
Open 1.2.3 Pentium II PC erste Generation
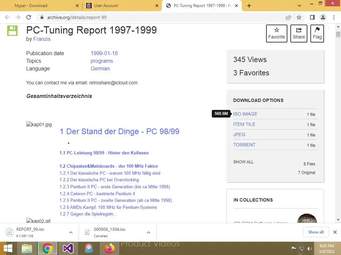115,187
